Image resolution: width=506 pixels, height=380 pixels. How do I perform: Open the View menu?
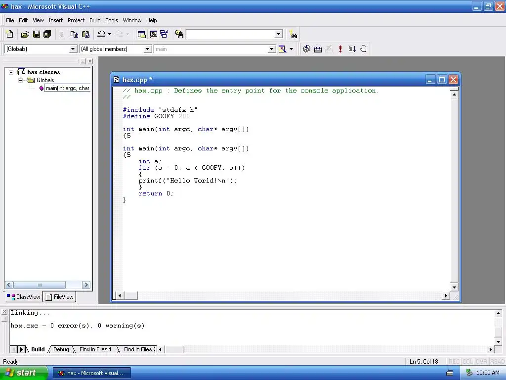pyautogui.click(x=38, y=20)
